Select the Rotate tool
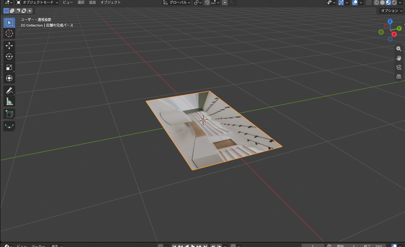 [9, 57]
